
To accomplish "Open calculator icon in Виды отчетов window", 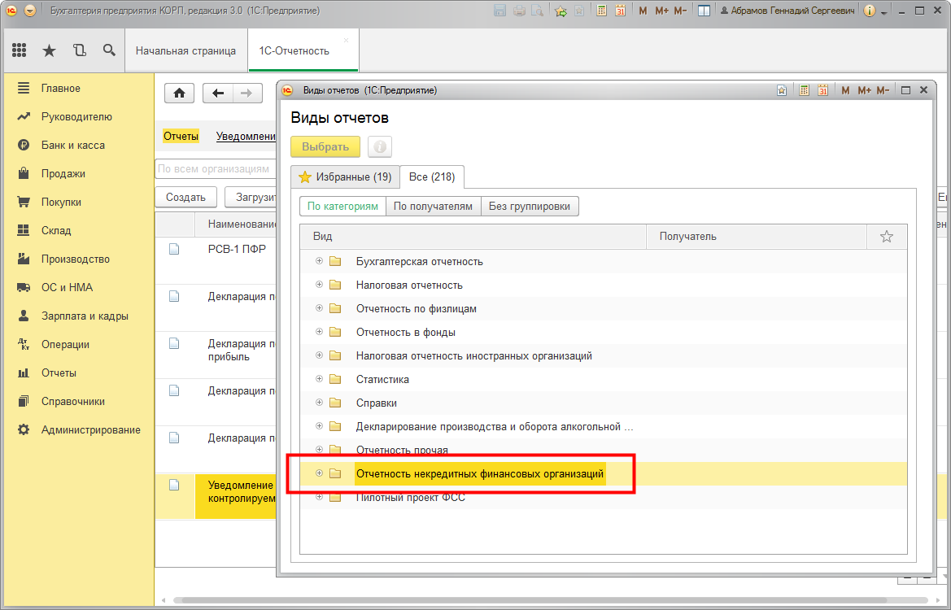I will click(x=804, y=90).
